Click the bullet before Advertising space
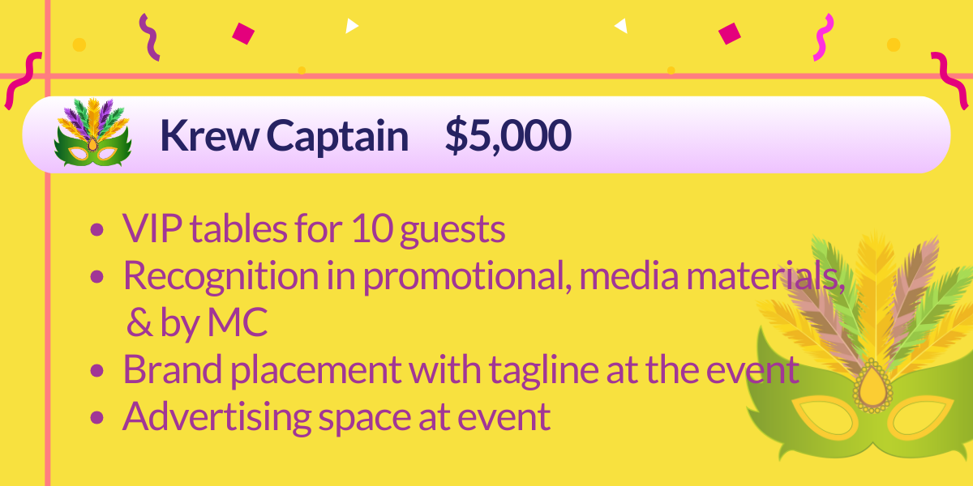Image resolution: width=973 pixels, height=486 pixels. pos(97,418)
